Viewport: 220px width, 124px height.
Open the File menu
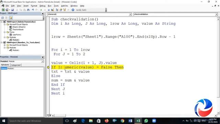point(7,6)
